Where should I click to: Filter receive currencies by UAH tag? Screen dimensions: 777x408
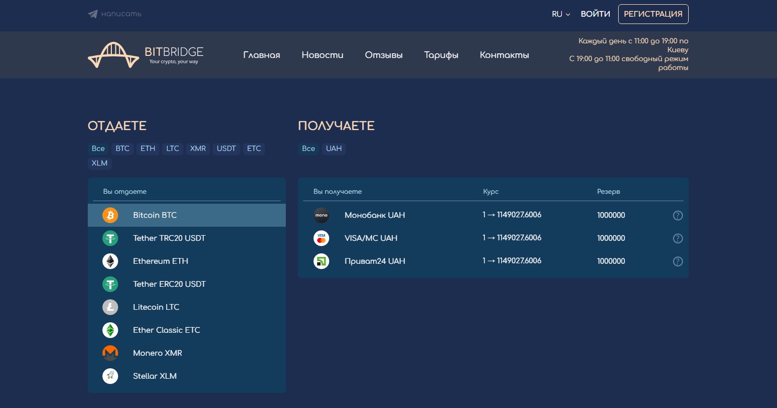pyautogui.click(x=334, y=149)
